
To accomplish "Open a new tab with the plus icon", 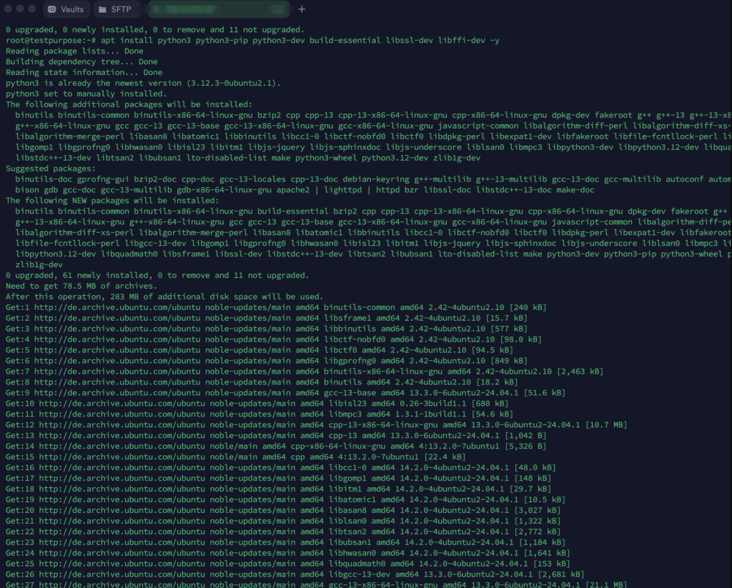I will 302,9.
